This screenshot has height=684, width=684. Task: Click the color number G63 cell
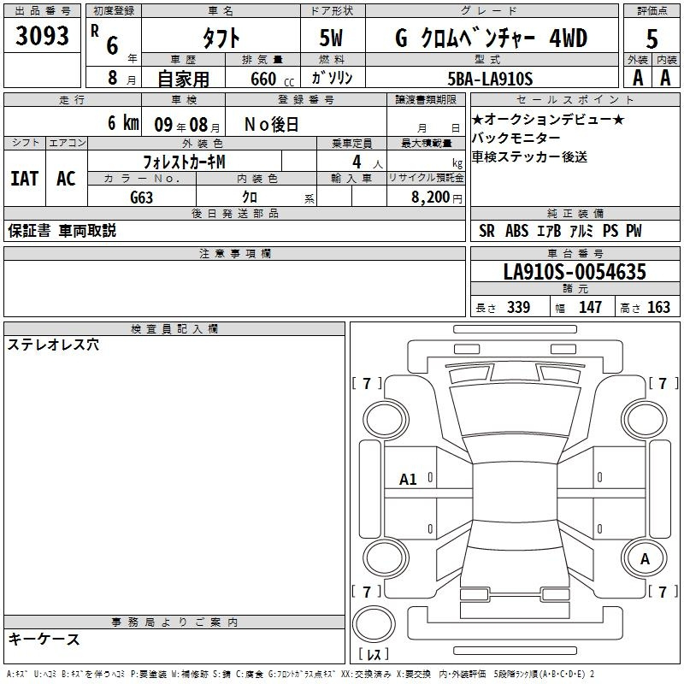(142, 198)
